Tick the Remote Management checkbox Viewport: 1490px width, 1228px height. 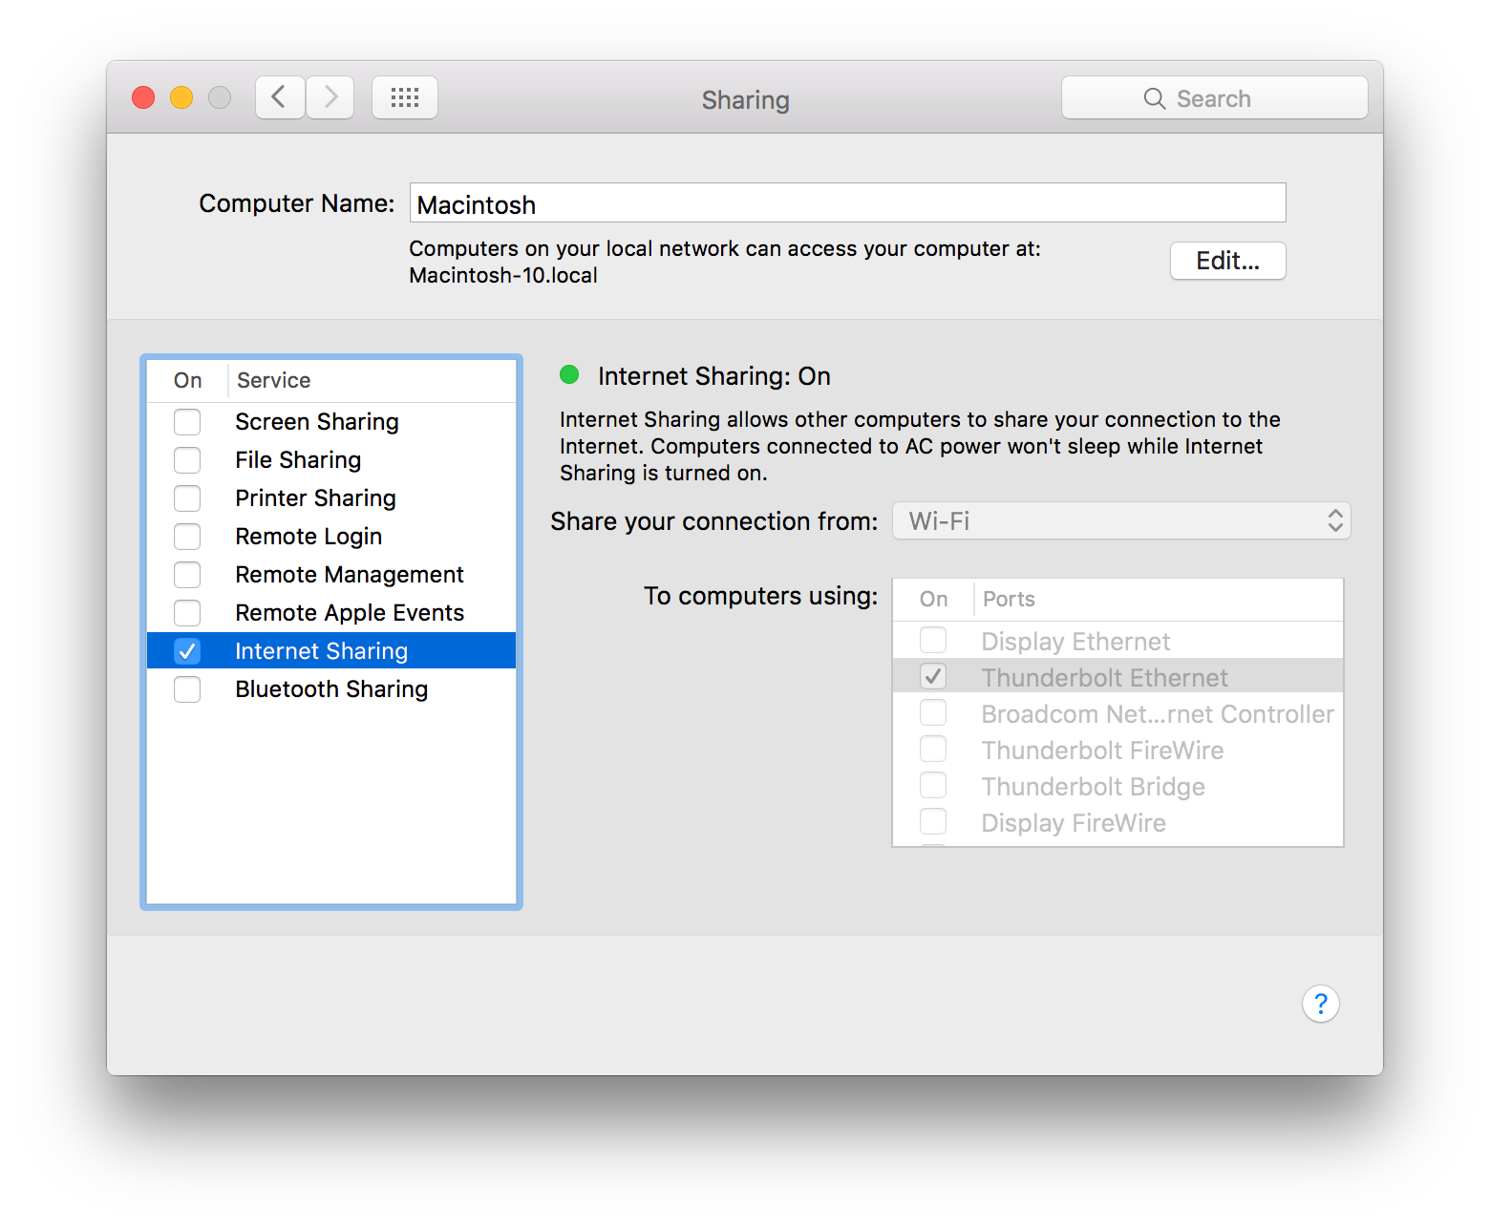point(187,575)
